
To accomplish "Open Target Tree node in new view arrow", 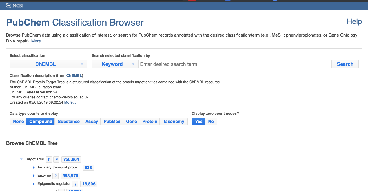I will click(57, 159).
